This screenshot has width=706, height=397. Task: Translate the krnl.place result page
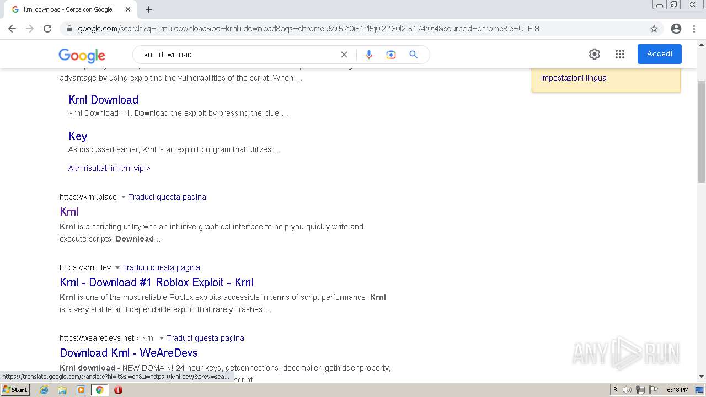click(167, 197)
